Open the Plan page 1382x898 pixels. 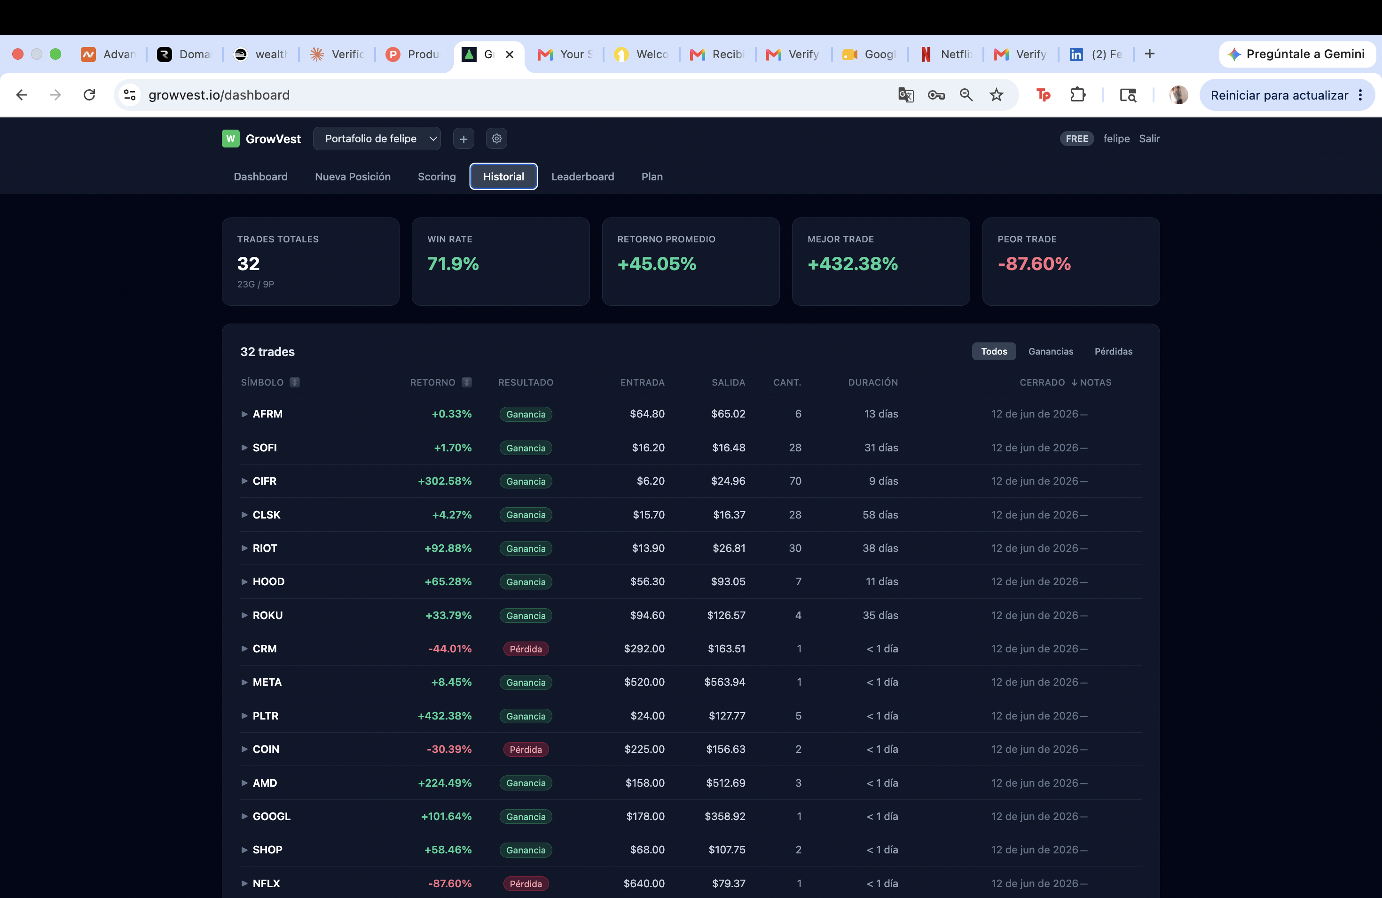[x=652, y=177]
